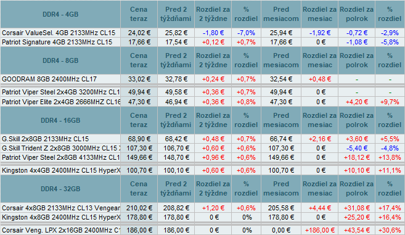Select the DDR4 - 16GB section header
Image resolution: width=405 pixels, height=235 pixels.
[60, 120]
